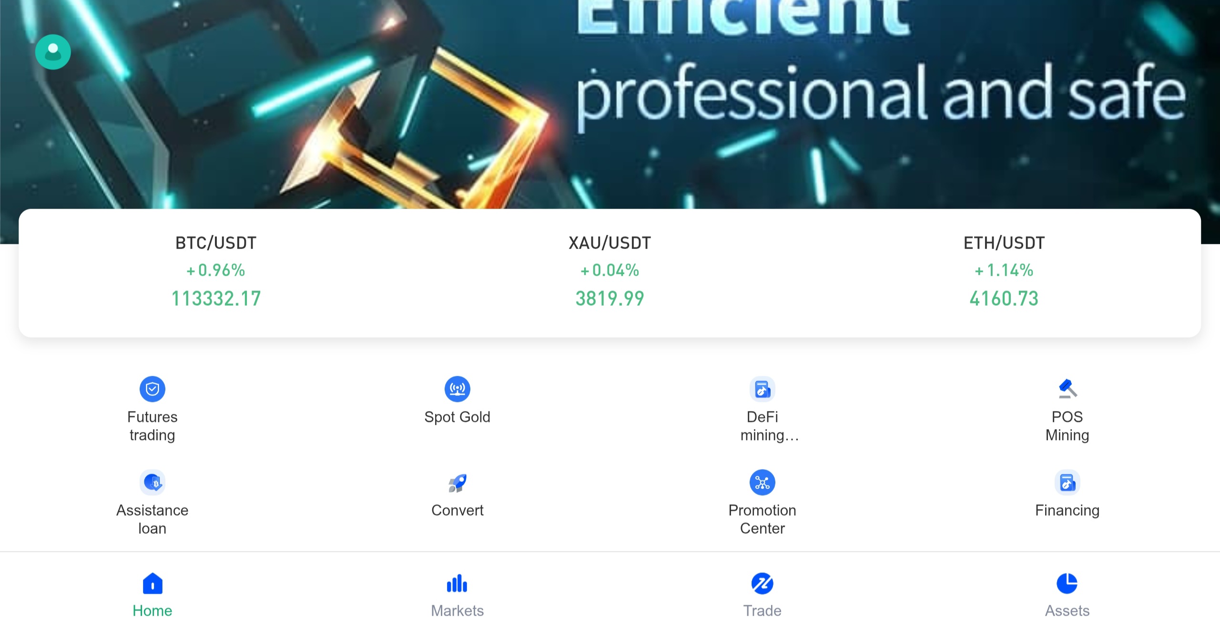Select the POS Mining hammer icon

(x=1067, y=389)
